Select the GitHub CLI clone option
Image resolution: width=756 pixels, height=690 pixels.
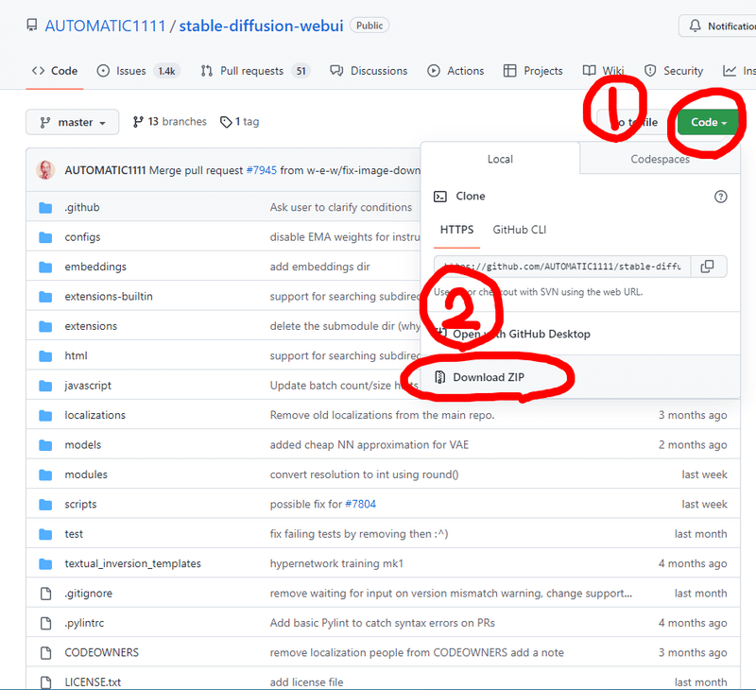[x=519, y=230]
